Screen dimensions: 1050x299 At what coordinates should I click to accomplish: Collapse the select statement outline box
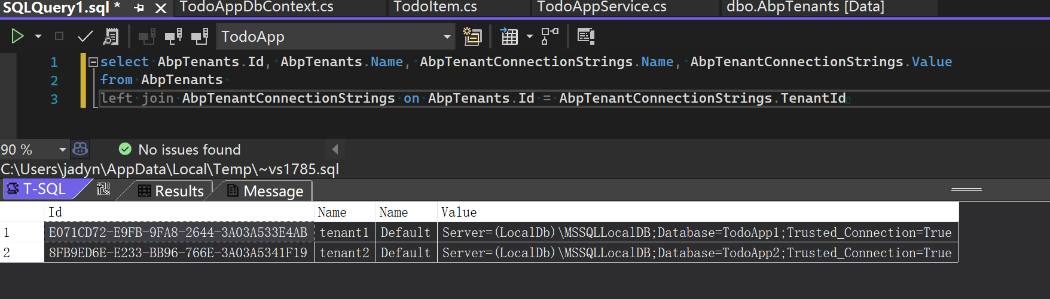pyautogui.click(x=93, y=62)
